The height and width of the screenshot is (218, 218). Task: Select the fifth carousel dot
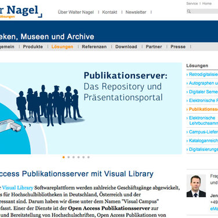pyautogui.click(x=83, y=157)
